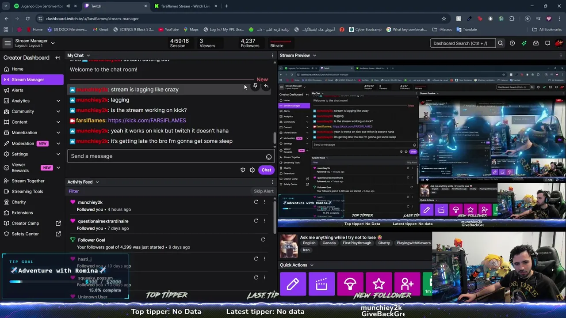The height and width of the screenshot is (318, 566).
Task: Open the whispers speech-bubble icon
Action: click(547, 43)
